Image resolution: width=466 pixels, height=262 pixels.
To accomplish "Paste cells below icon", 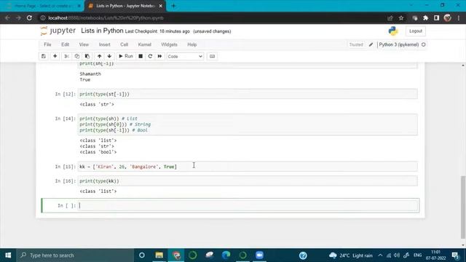I will coord(87,56).
